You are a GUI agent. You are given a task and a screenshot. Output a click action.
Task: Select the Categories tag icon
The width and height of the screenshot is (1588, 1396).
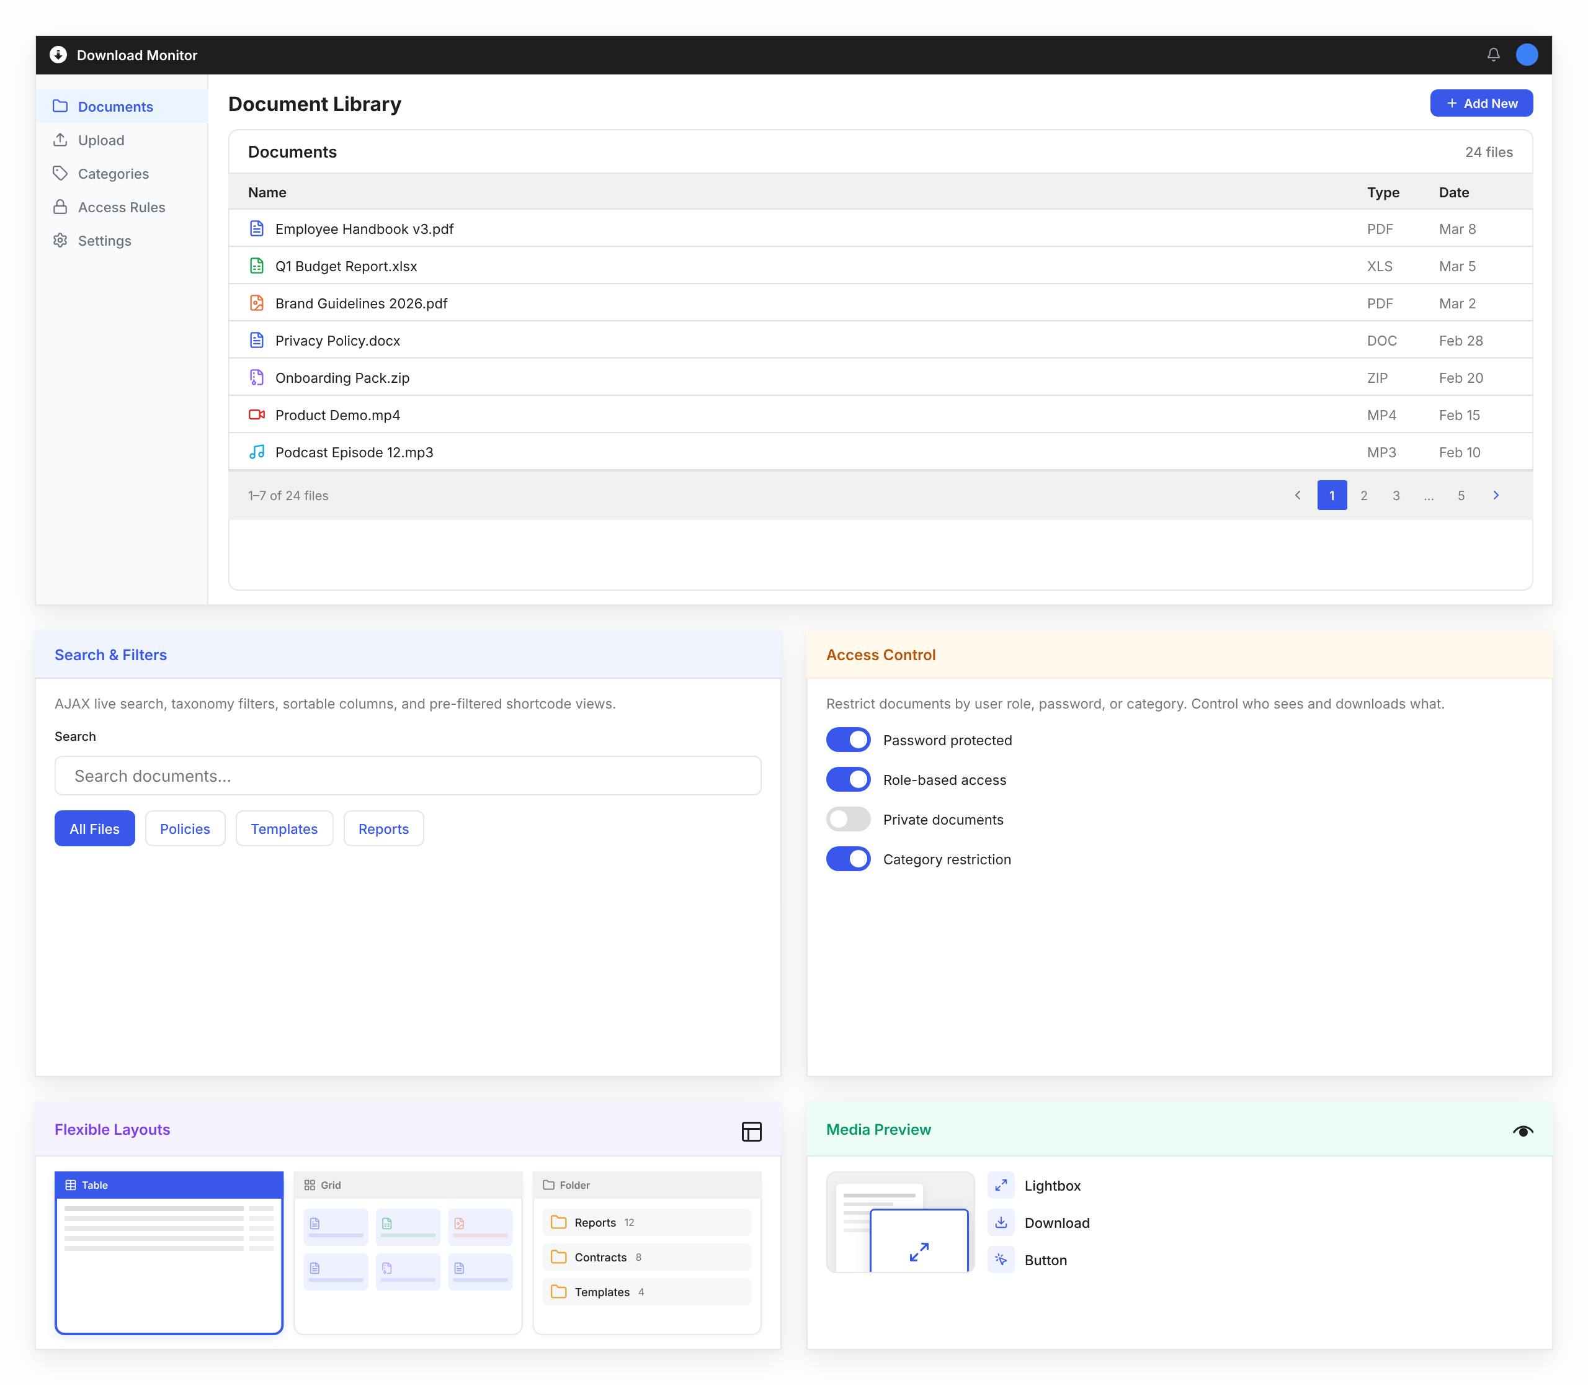[61, 173]
